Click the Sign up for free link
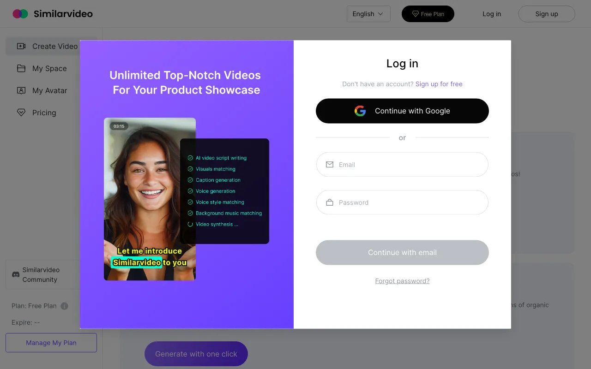 click(439, 84)
